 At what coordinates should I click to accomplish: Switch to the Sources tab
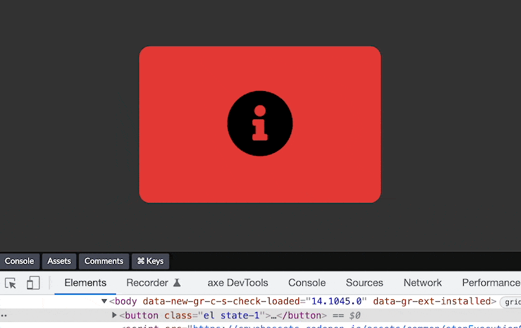[365, 283]
